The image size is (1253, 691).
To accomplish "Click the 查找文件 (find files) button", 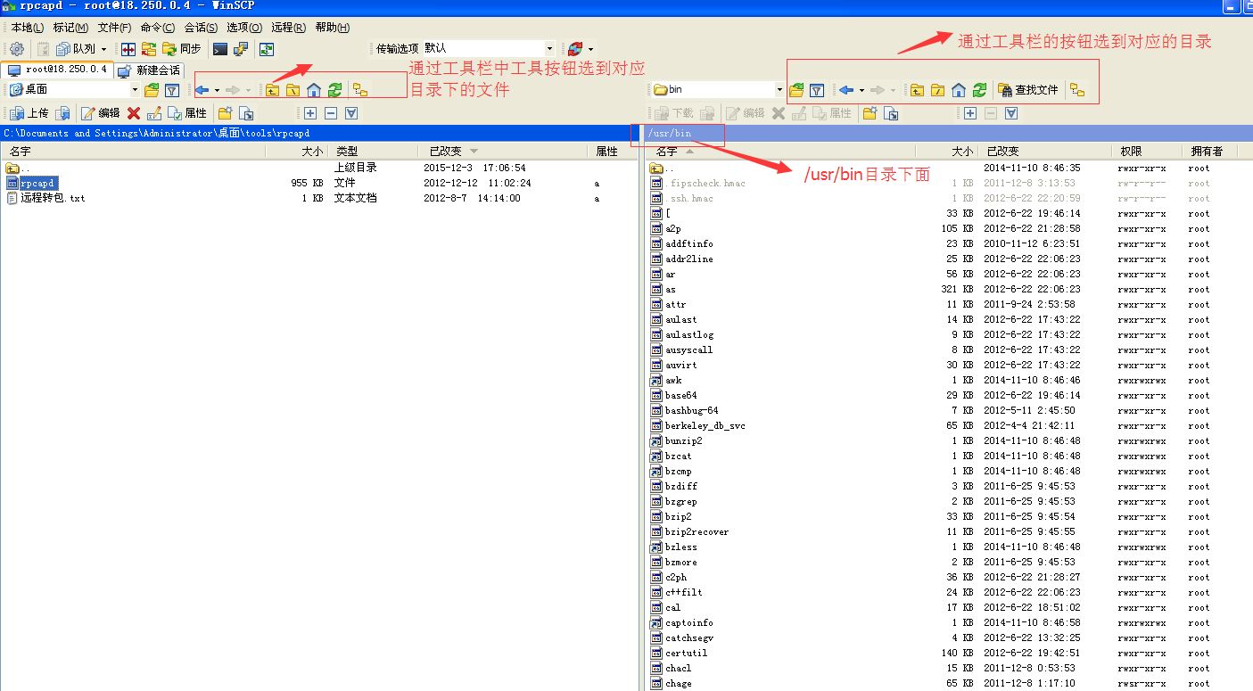I will [1028, 90].
